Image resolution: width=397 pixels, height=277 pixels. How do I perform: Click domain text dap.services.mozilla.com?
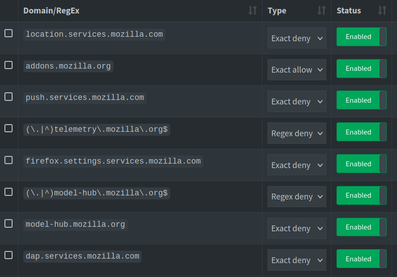(x=82, y=256)
